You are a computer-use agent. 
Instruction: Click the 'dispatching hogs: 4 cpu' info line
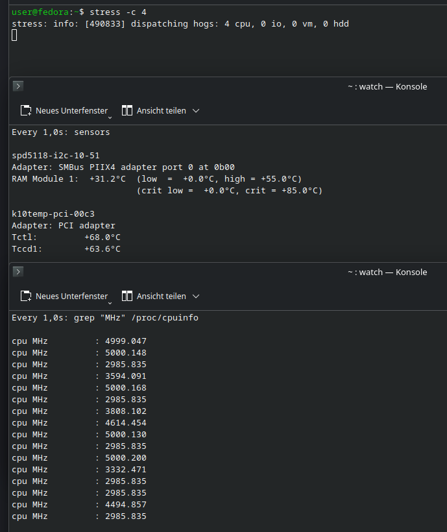coord(180,24)
